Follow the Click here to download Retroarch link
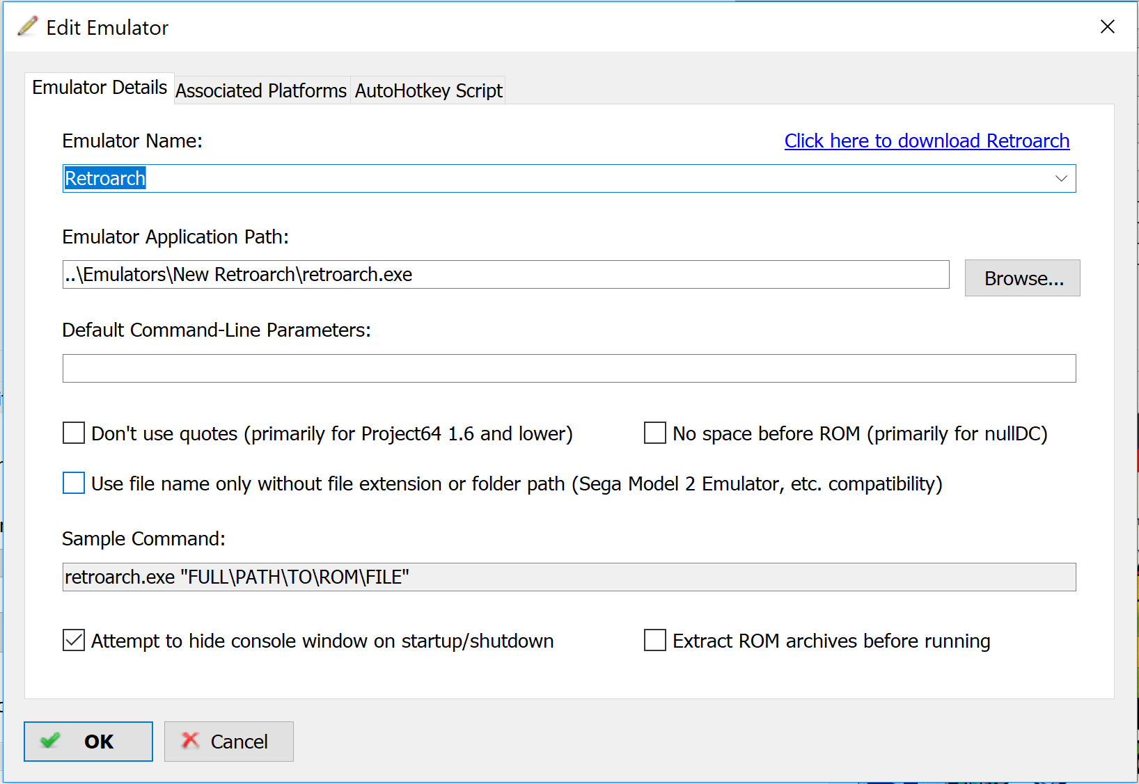The height and width of the screenshot is (784, 1139). click(927, 141)
